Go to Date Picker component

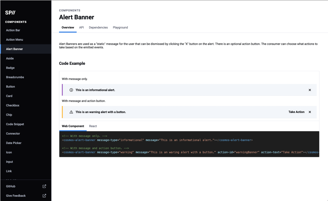(x=14, y=143)
